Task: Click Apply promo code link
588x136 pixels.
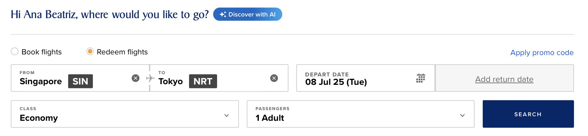Action: pyautogui.click(x=542, y=52)
